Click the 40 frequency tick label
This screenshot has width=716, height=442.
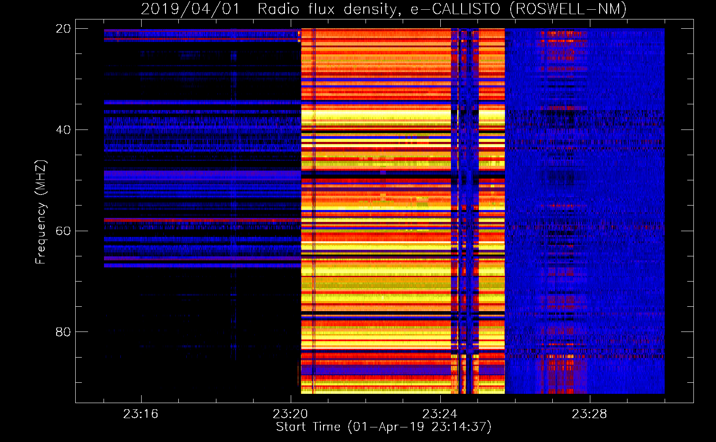pos(63,130)
